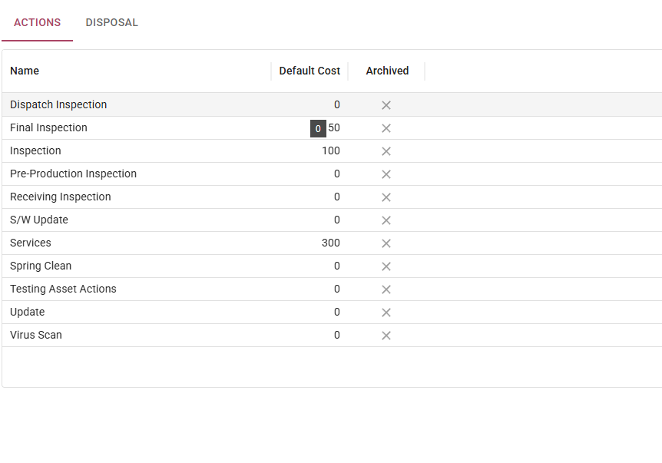Click the archived X icon for Pre-Production Inspection
This screenshot has height=463, width=662.
(x=386, y=174)
